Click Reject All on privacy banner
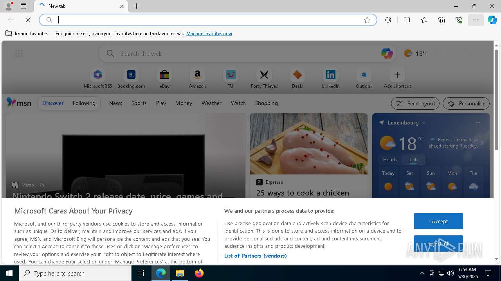This screenshot has height=281, width=501. point(438,244)
